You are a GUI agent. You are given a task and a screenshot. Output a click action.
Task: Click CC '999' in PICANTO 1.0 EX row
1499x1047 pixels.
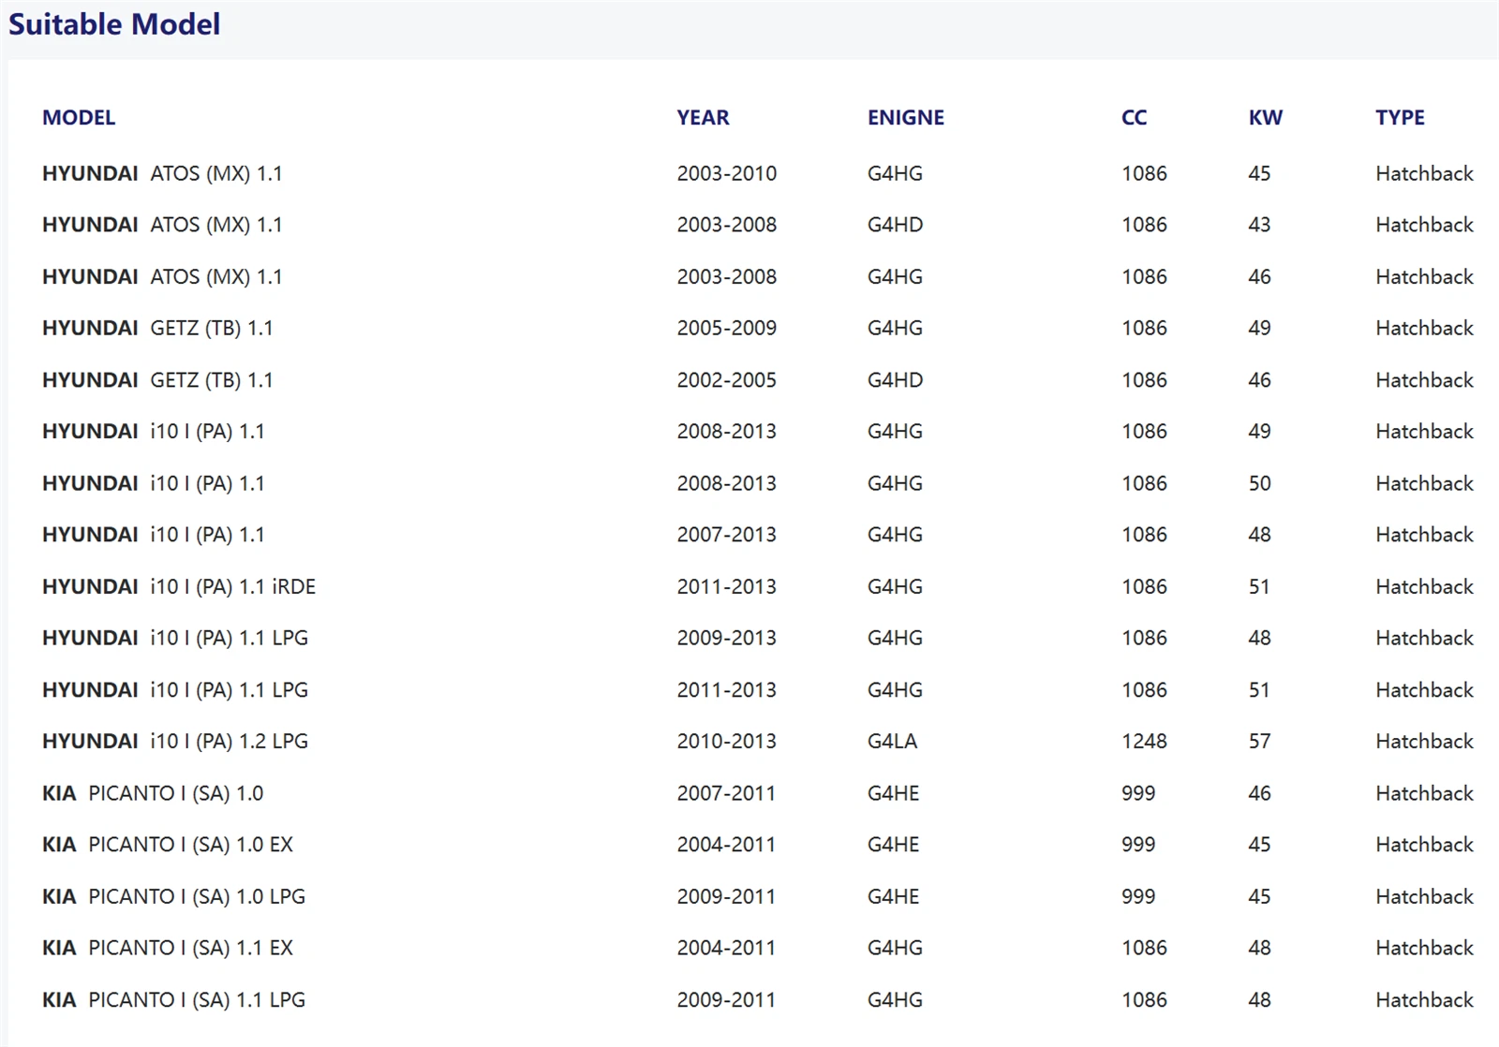tap(1138, 845)
